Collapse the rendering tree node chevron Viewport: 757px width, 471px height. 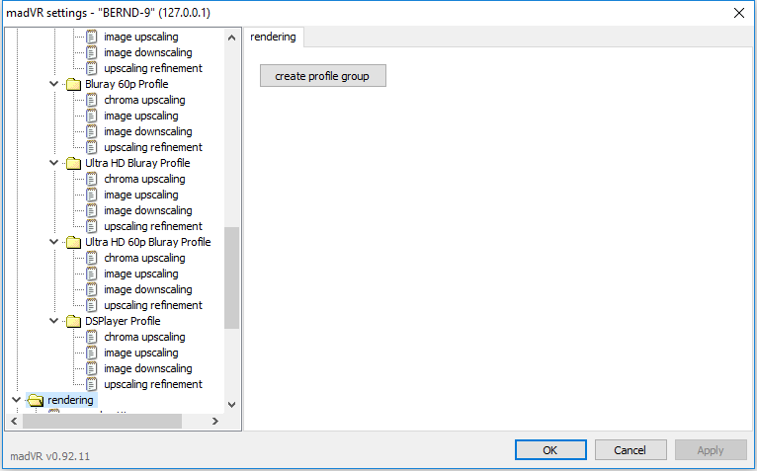click(17, 400)
